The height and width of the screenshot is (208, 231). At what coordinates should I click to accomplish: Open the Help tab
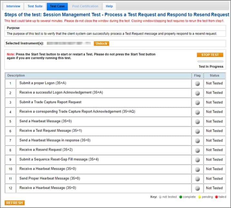point(109,6)
